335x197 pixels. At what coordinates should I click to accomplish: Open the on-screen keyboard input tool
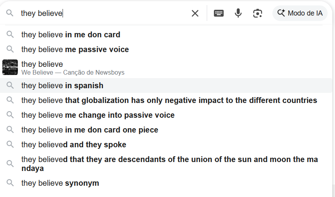[x=219, y=13]
